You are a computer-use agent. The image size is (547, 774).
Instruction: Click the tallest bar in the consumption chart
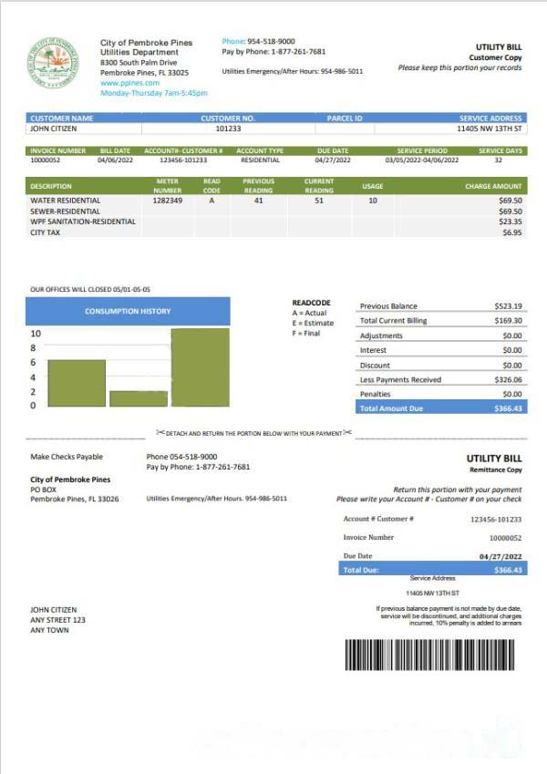coord(200,366)
